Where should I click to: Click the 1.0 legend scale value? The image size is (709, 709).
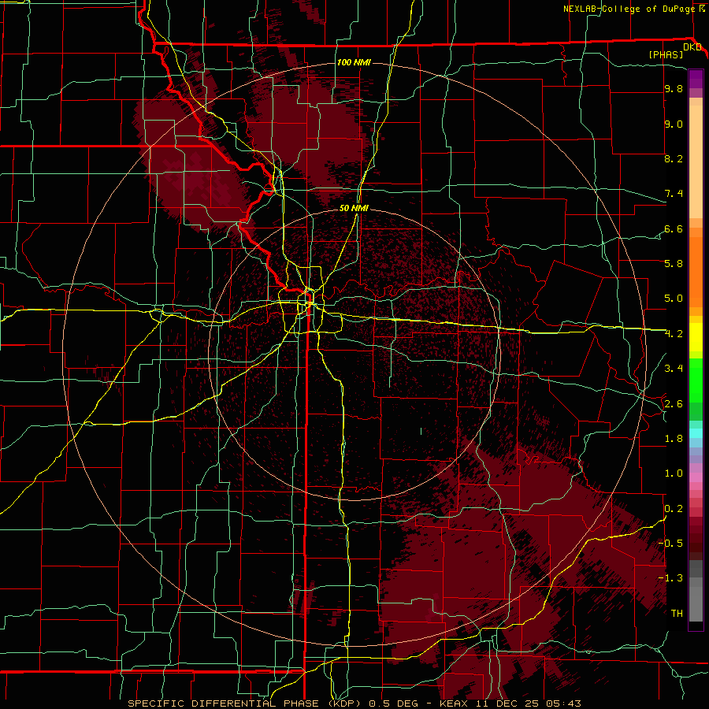click(x=674, y=473)
